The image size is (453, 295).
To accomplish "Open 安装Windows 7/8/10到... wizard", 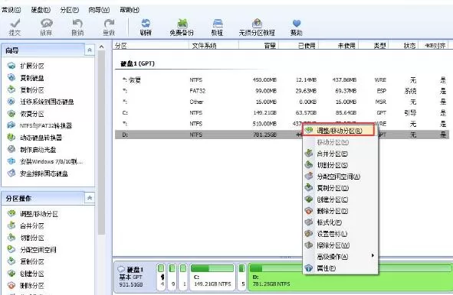I will [x=45, y=161].
